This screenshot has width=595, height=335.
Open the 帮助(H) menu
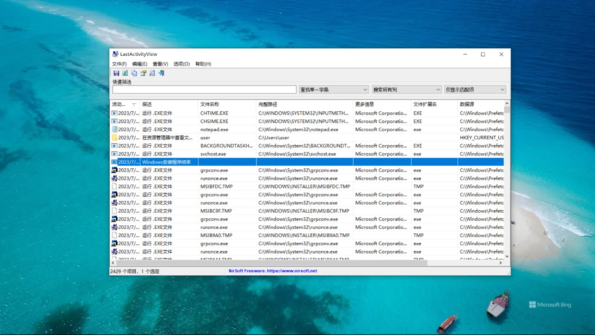[203, 64]
